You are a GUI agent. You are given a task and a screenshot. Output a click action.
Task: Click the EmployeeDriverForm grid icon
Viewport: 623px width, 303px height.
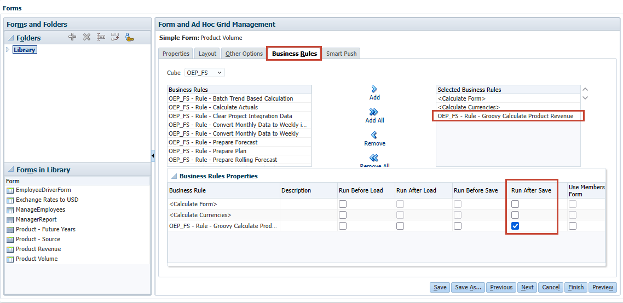pos(10,190)
